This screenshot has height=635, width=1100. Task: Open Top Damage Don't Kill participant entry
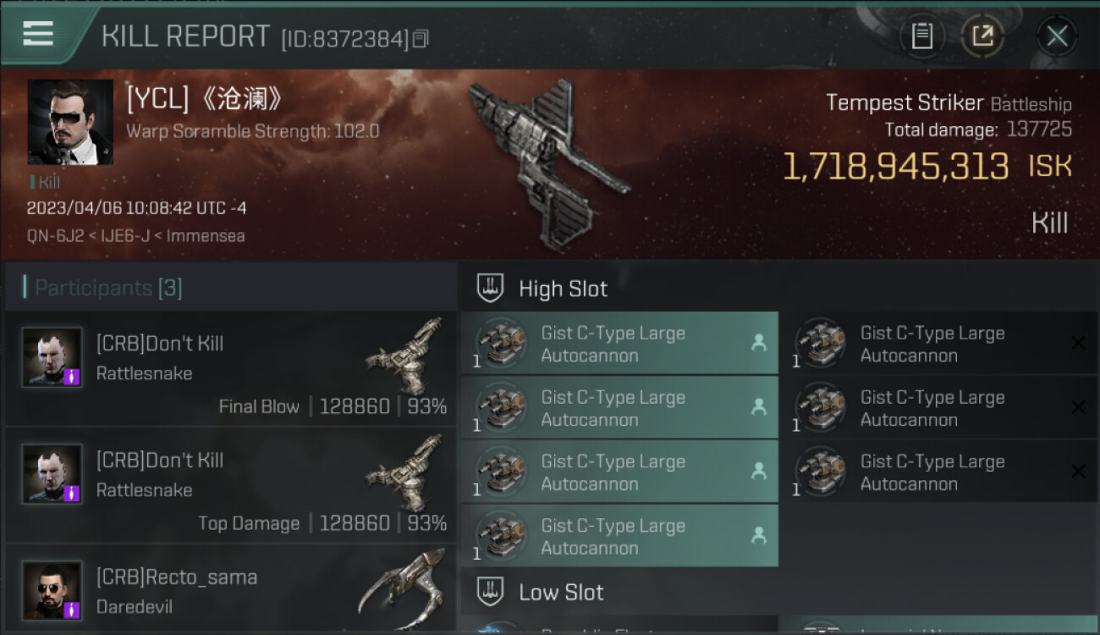pyautogui.click(x=230, y=484)
